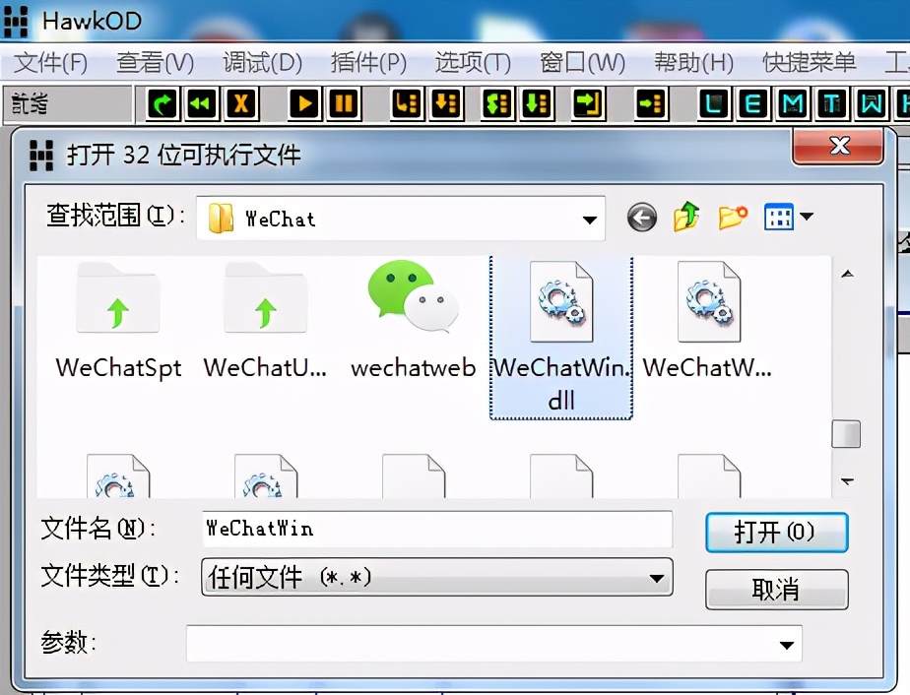
Task: Click the Pause execution icon
Action: coord(343,103)
